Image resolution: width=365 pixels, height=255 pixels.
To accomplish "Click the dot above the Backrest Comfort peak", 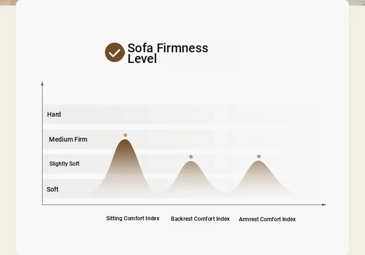I will [x=191, y=157].
